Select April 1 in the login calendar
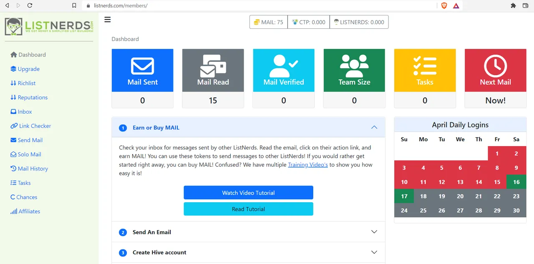The height and width of the screenshot is (264, 534). (497, 153)
